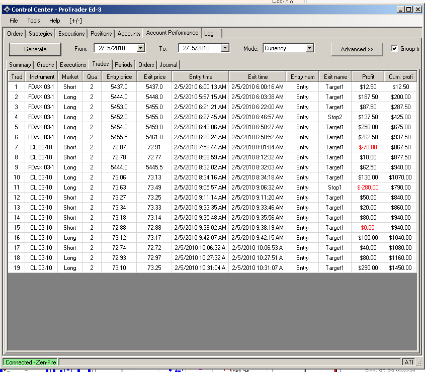Select the Account Performance tab
This screenshot has width=425, height=372.
click(x=172, y=33)
